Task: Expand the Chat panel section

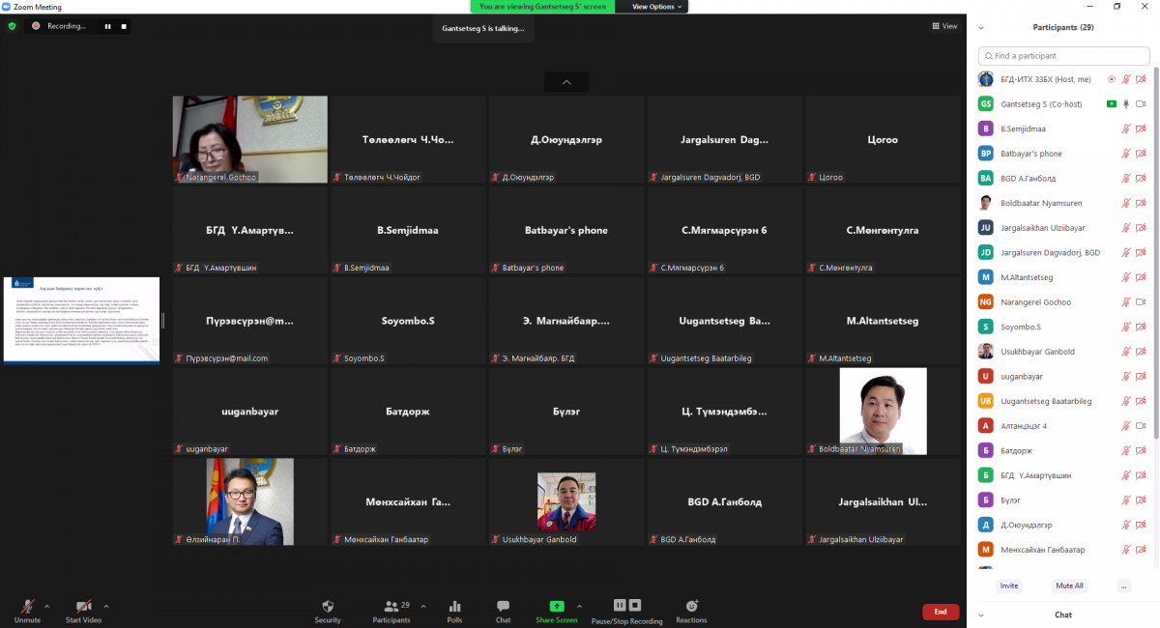Action: 982,614
